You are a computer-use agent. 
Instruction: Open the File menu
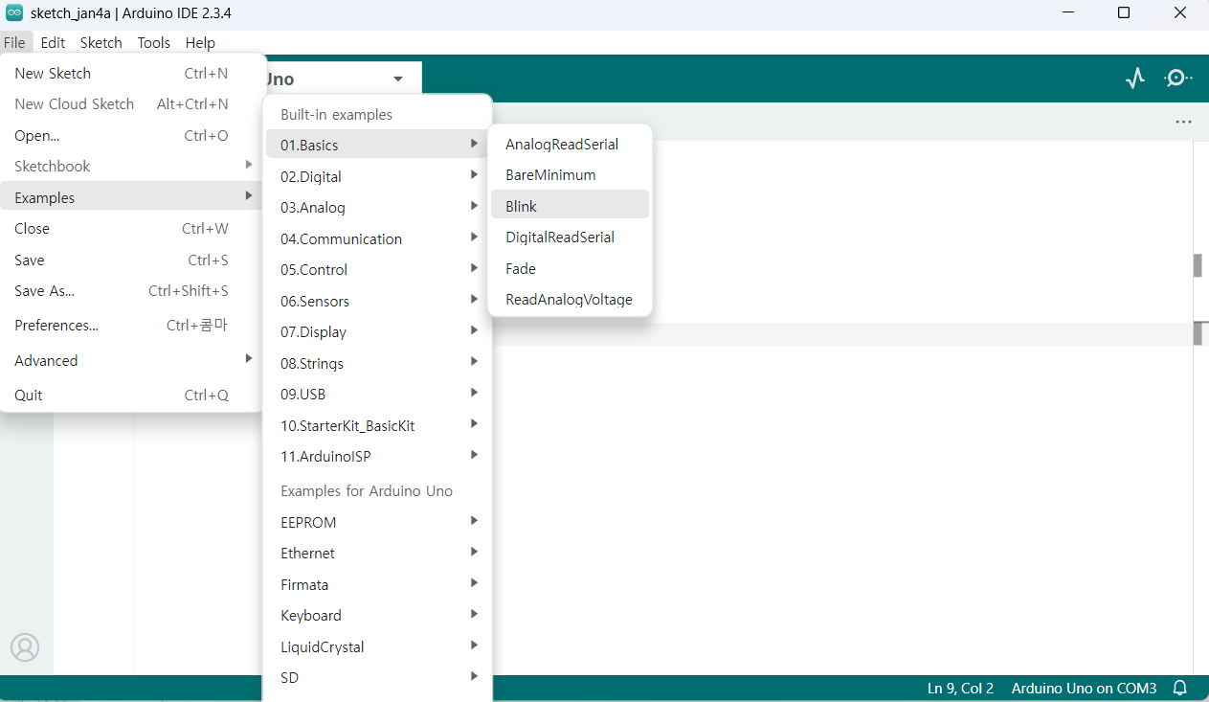click(x=14, y=42)
